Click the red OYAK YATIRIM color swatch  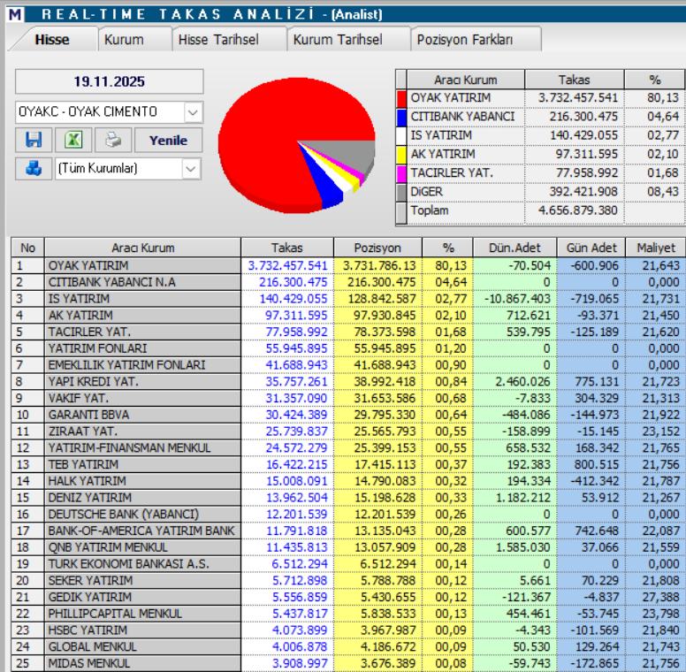point(401,98)
